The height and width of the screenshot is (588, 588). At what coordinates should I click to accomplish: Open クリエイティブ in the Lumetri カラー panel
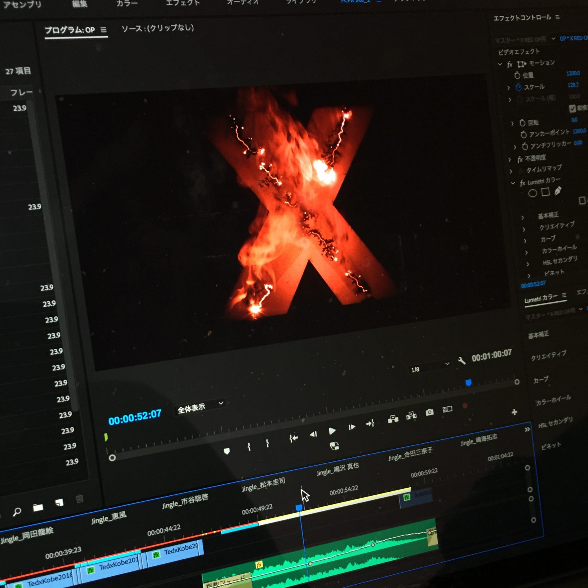click(x=548, y=355)
